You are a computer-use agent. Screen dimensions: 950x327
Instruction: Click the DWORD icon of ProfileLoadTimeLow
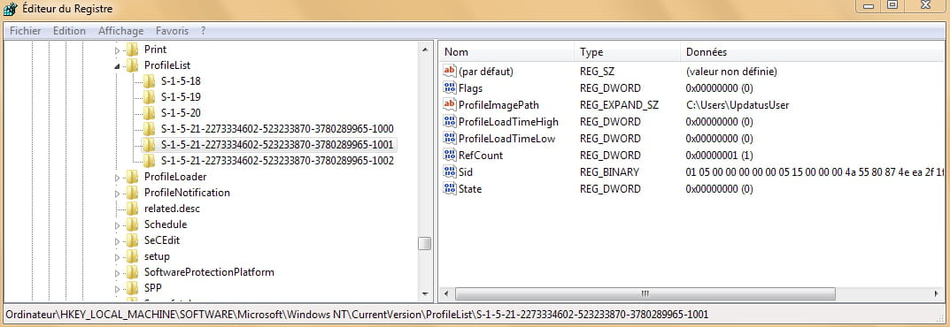coord(450,139)
